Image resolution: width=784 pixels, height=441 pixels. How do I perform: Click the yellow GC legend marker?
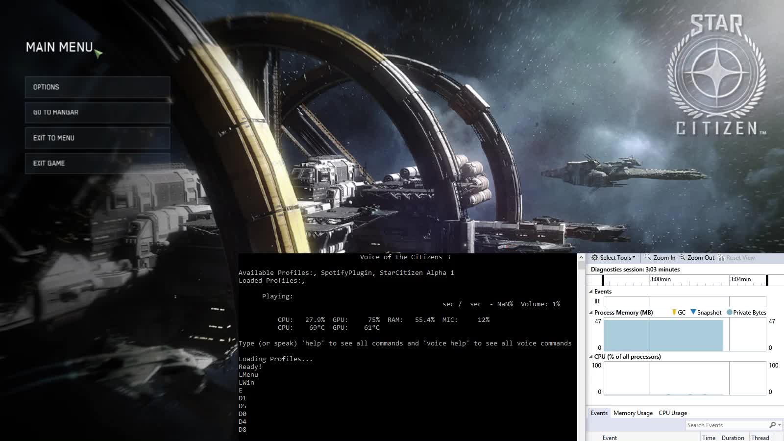(674, 312)
